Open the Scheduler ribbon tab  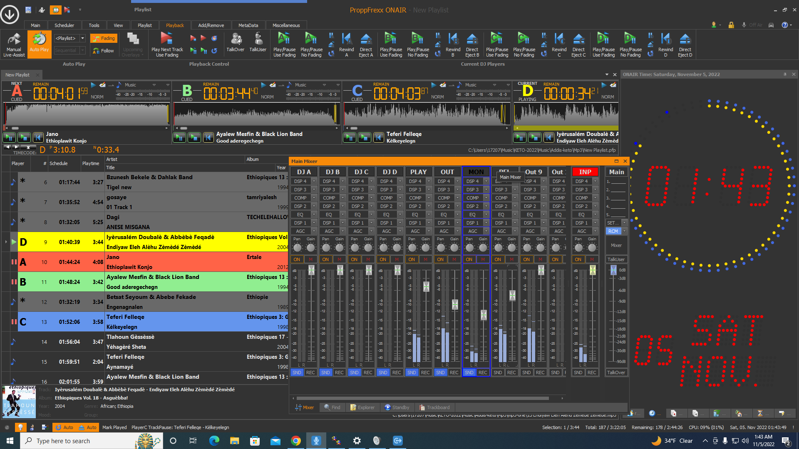coord(64,25)
